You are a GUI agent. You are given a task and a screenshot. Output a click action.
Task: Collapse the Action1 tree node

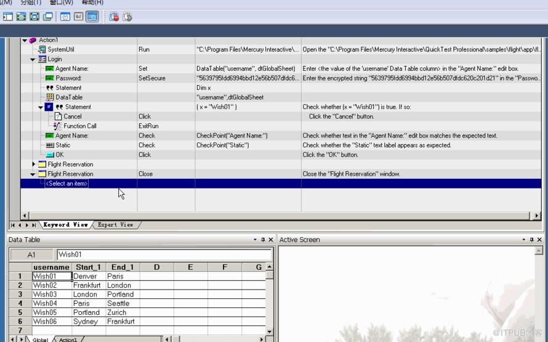tap(25, 41)
